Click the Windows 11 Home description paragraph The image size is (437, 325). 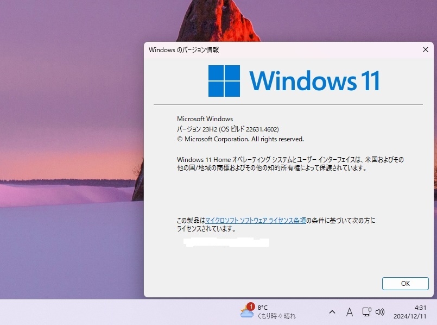coord(290,164)
